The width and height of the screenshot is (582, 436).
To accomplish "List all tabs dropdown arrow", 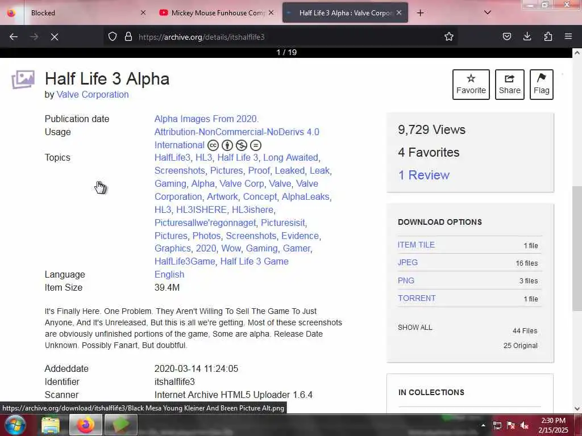I will click(x=488, y=13).
